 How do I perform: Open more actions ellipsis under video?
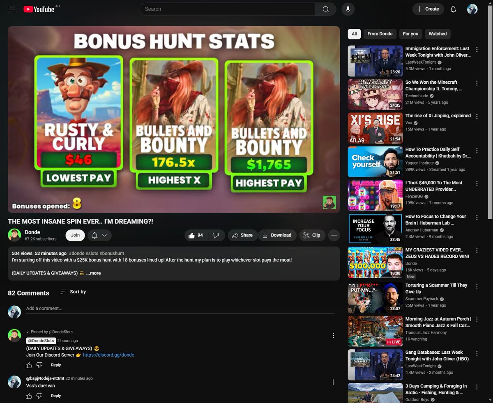pos(334,235)
